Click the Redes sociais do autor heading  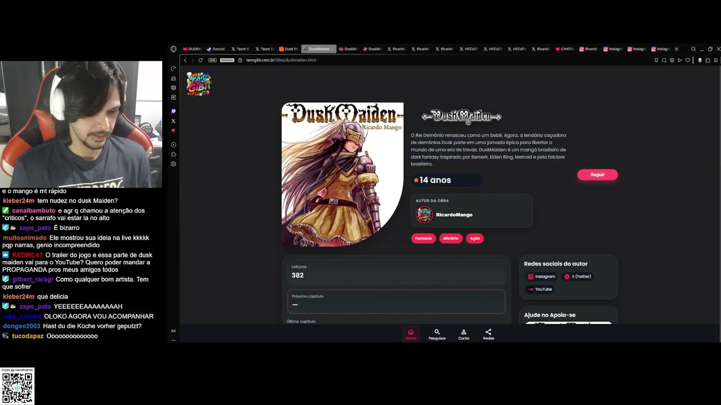(x=555, y=264)
